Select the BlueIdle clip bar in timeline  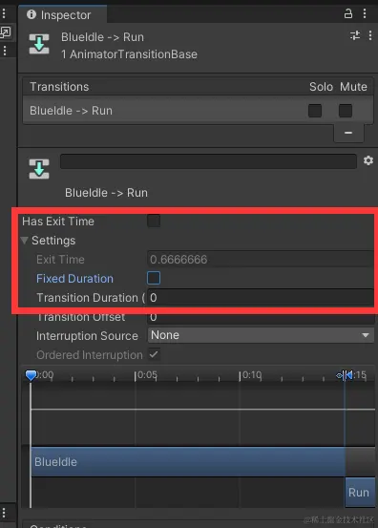tap(188, 462)
